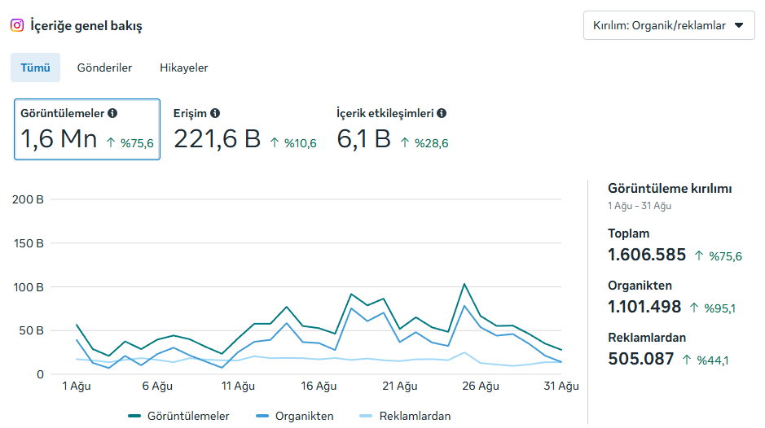Click the 100 B y-axis label
765x428 pixels.
[x=29, y=287]
